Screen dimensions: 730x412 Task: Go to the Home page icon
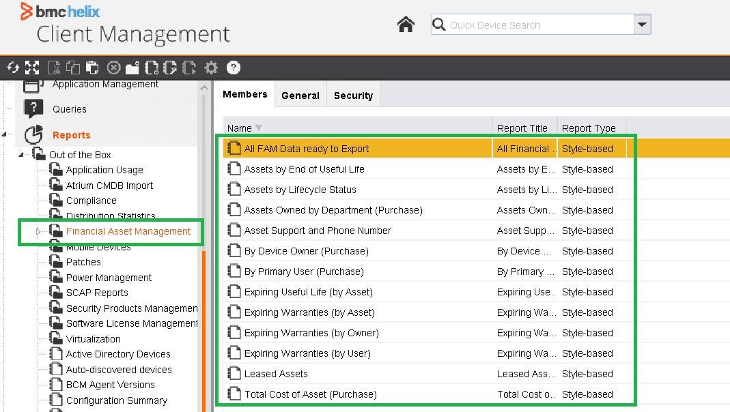(x=406, y=24)
